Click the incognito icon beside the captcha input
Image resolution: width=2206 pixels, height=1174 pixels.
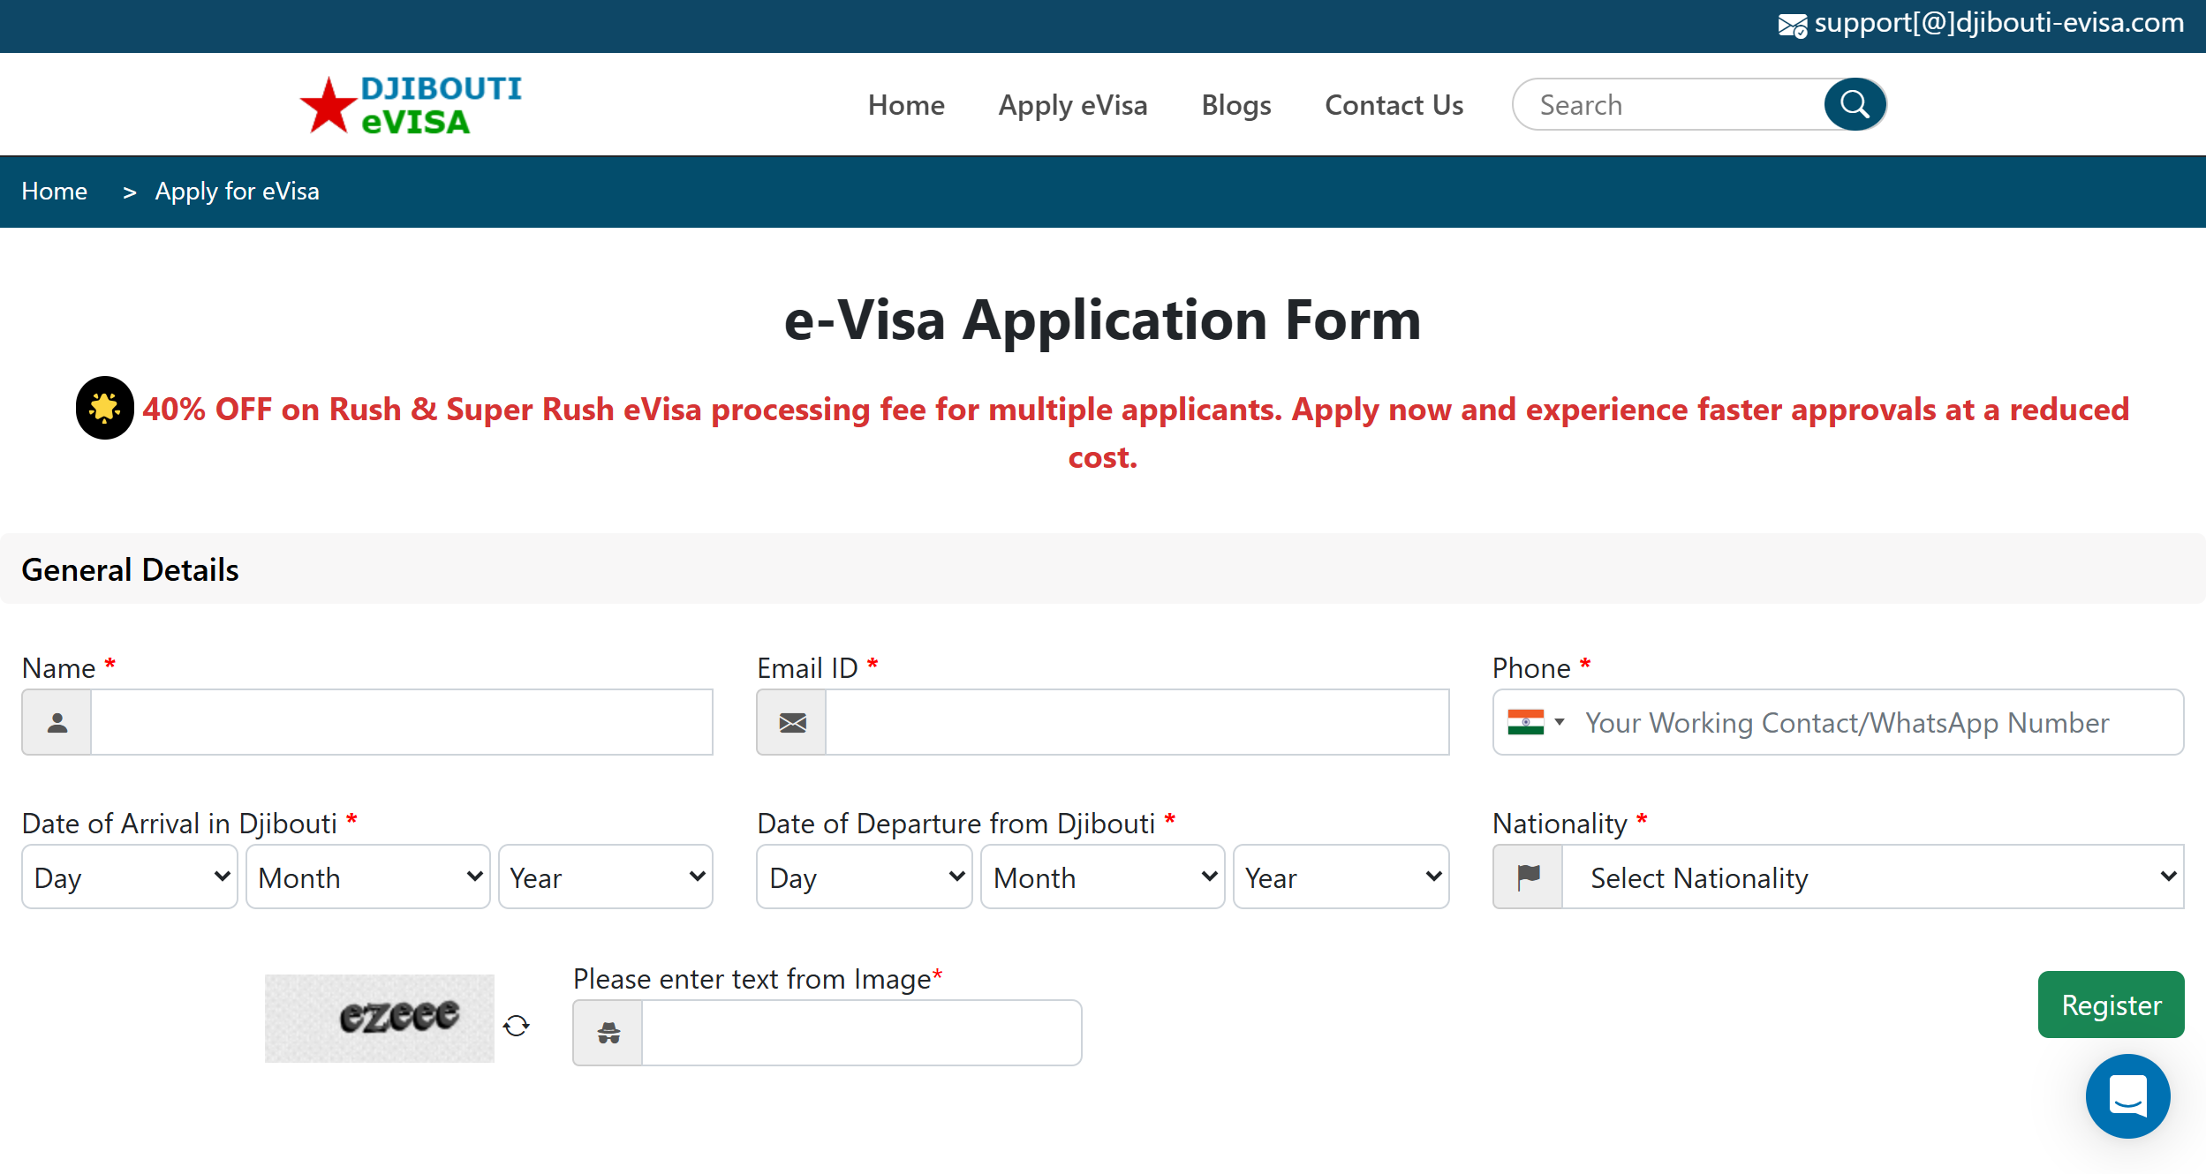click(x=608, y=1031)
